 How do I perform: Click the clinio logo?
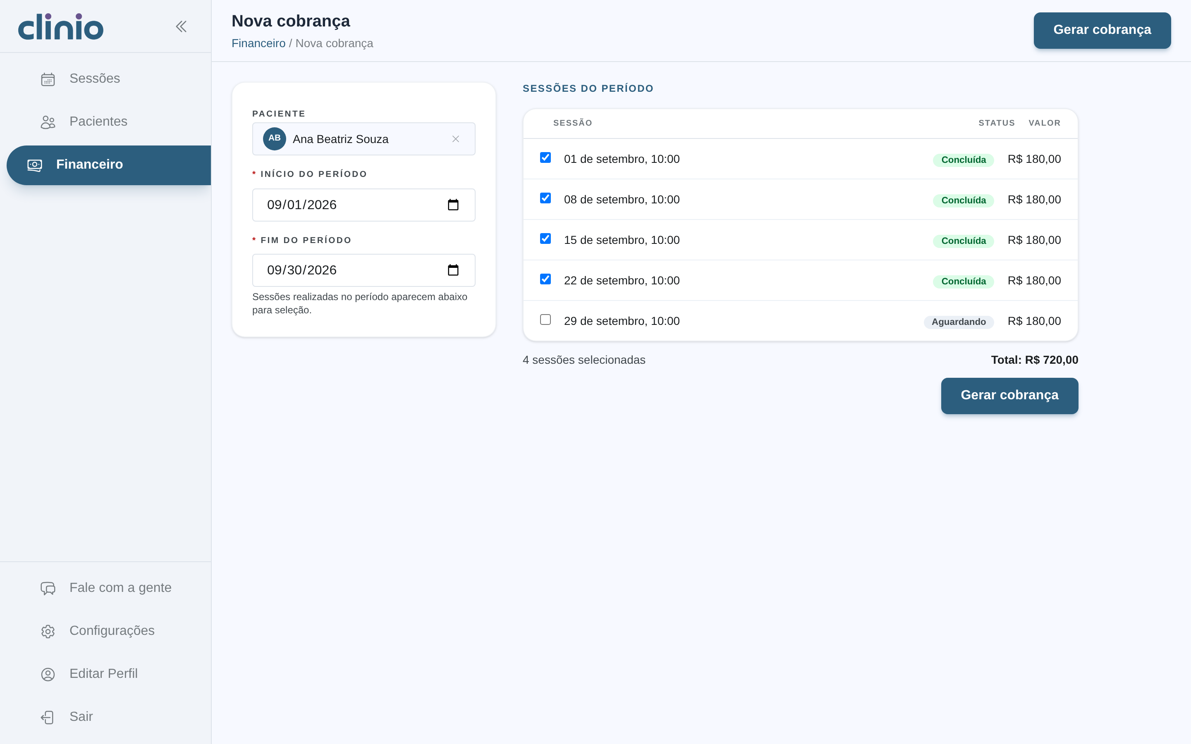coord(60,26)
